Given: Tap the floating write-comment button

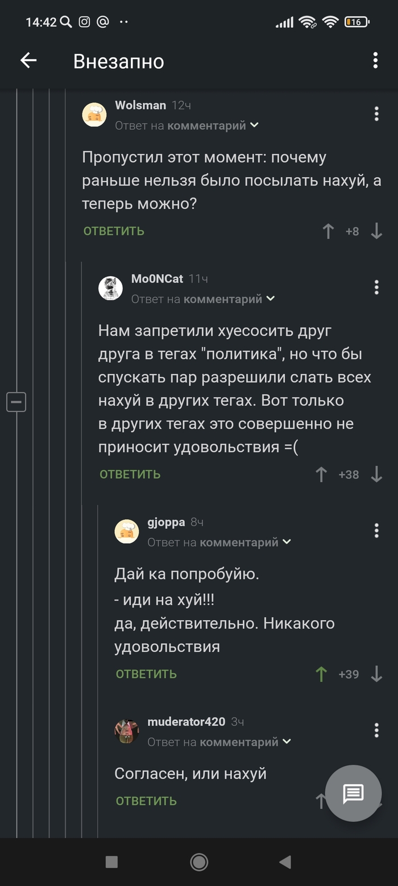Looking at the screenshot, I should pyautogui.click(x=353, y=793).
